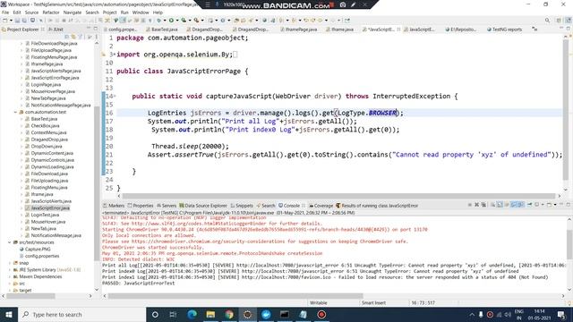Click the green Run toolbar icon
The image size is (573, 322).
point(171,21)
